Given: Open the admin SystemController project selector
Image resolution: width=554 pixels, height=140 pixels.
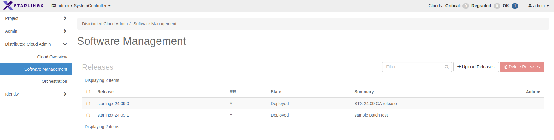Looking at the screenshot, I should click(81, 6).
